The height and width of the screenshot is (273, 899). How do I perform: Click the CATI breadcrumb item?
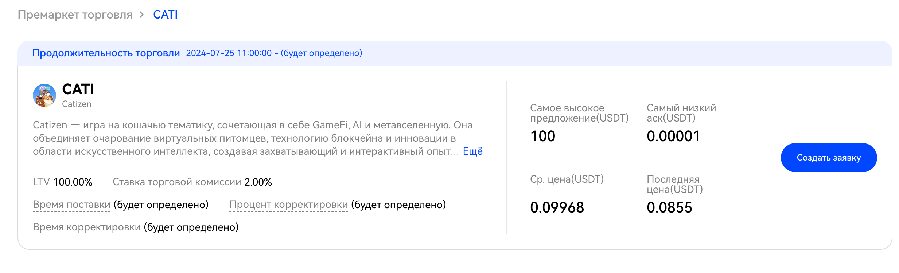tap(165, 15)
